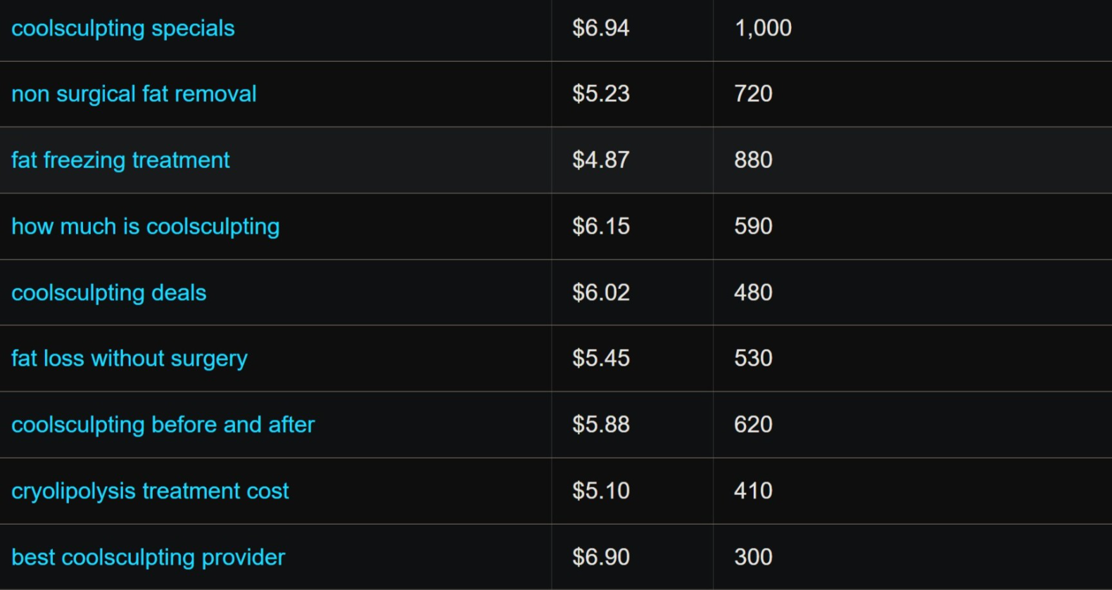
Task: Open the coolsculpting deals keyword
Action: (x=109, y=293)
